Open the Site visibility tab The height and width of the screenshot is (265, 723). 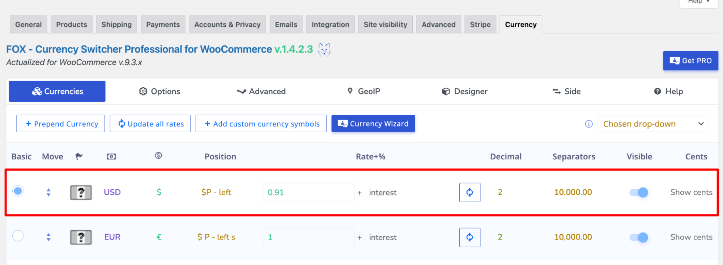386,25
